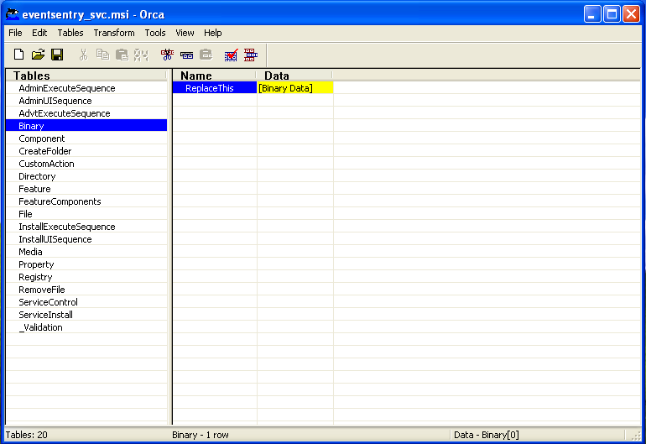The width and height of the screenshot is (646, 444).
Task: Click the greyed Find binoculars icon
Action: point(141,55)
